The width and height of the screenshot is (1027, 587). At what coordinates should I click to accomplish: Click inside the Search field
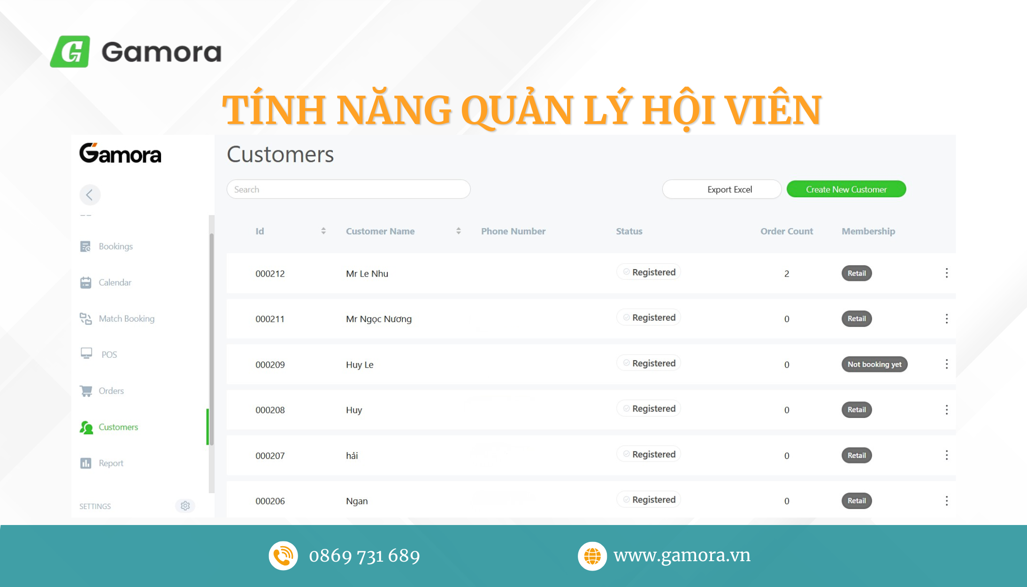coord(348,189)
